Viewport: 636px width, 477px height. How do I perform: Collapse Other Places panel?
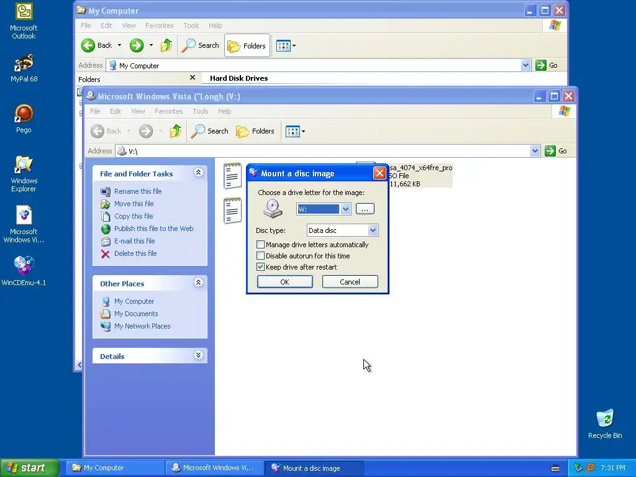pyautogui.click(x=198, y=283)
